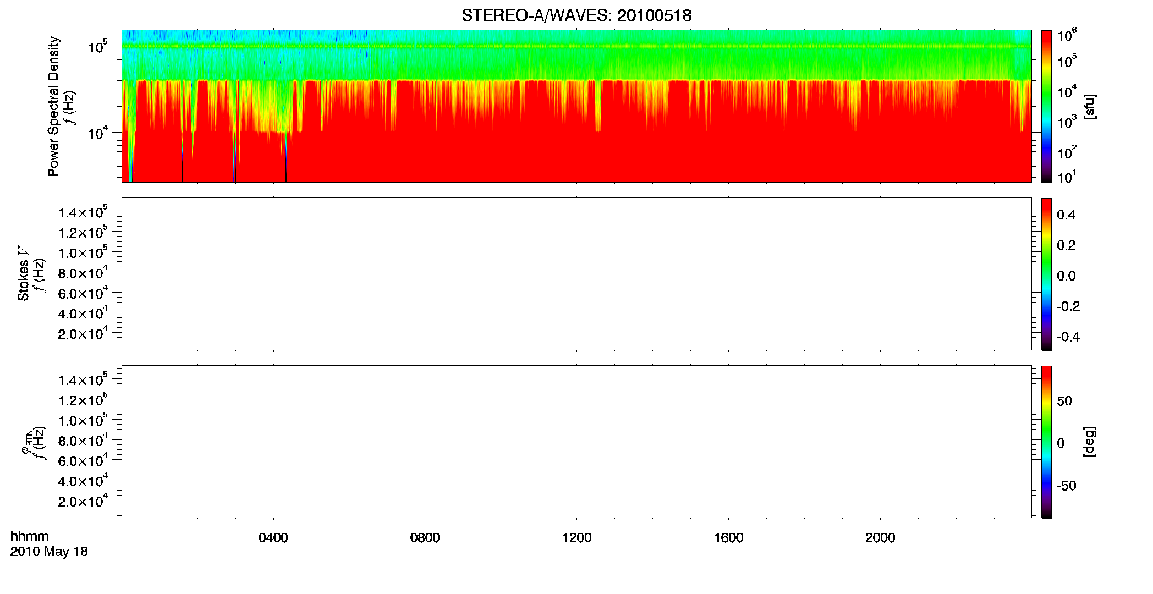Click the 10^3 tick on the sfu colorbar
This screenshot has width=1153, height=594.
tap(1067, 122)
